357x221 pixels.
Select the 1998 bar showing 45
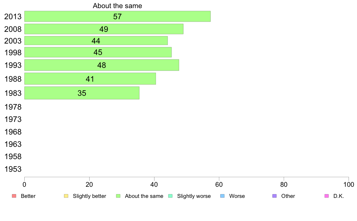coord(98,52)
